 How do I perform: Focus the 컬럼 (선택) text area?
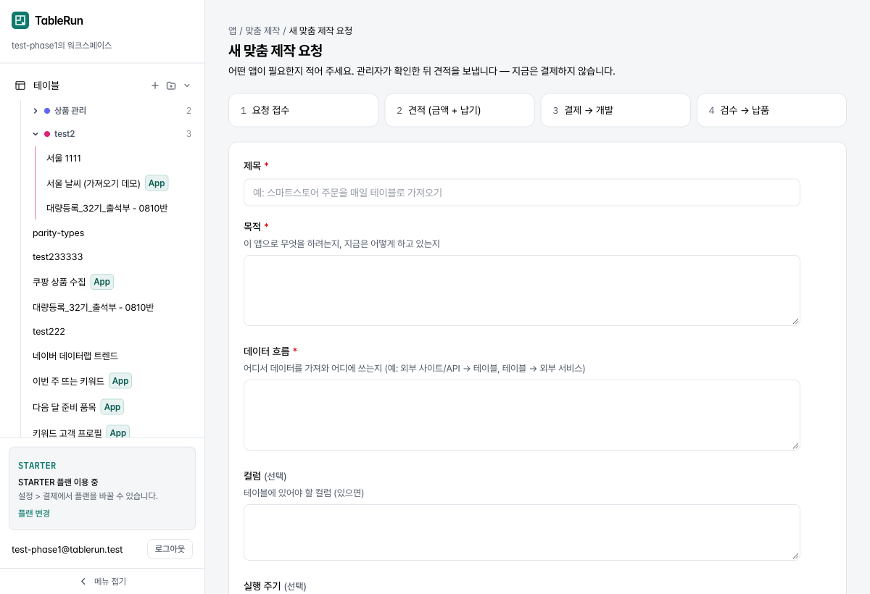tap(522, 532)
